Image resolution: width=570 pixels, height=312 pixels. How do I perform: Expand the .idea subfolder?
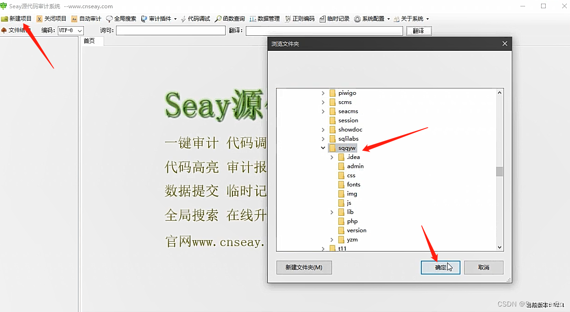(332, 157)
